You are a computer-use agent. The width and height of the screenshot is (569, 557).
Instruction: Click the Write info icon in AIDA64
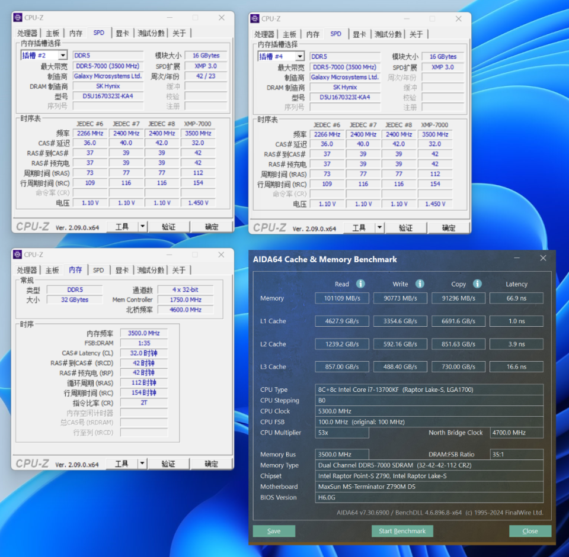click(x=420, y=284)
